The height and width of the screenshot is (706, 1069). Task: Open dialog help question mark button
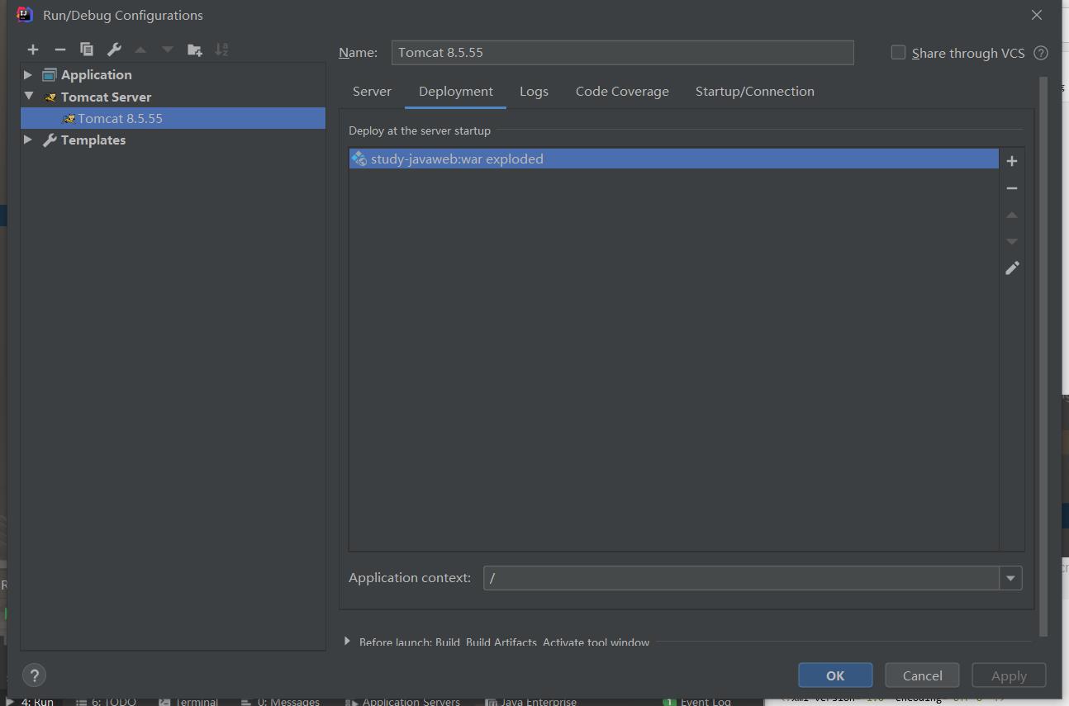pos(35,675)
